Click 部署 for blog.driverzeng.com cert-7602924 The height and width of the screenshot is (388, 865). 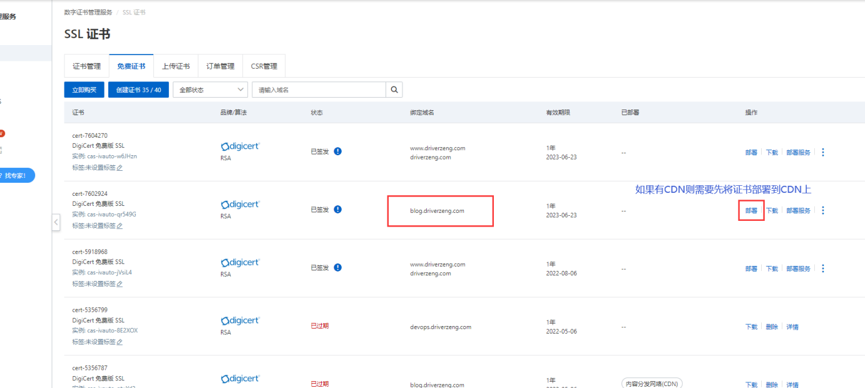(751, 210)
